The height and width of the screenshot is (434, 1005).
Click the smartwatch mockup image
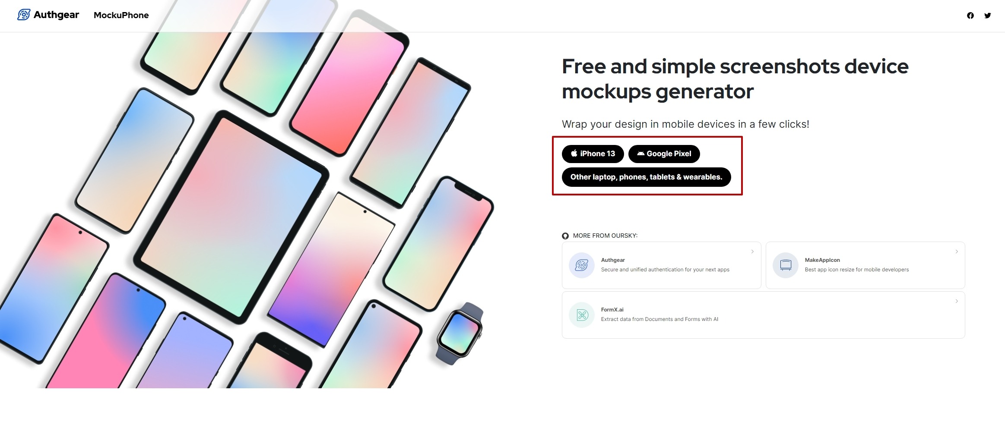click(x=460, y=333)
